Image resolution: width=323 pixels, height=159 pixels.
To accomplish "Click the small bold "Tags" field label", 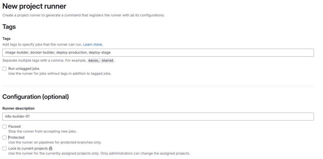I will point(6,39).
